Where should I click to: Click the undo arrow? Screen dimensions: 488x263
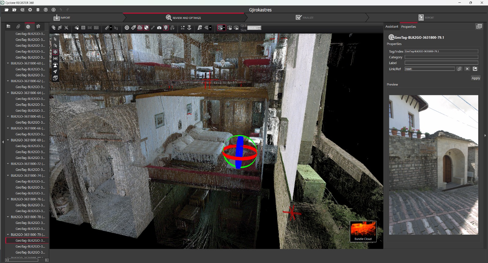[61, 10]
